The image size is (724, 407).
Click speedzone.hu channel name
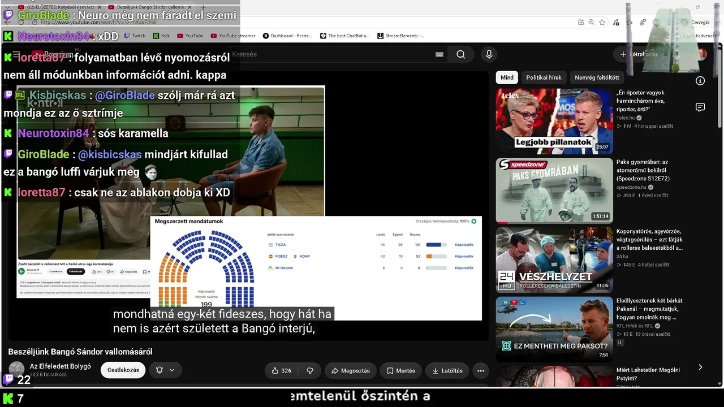[631, 187]
